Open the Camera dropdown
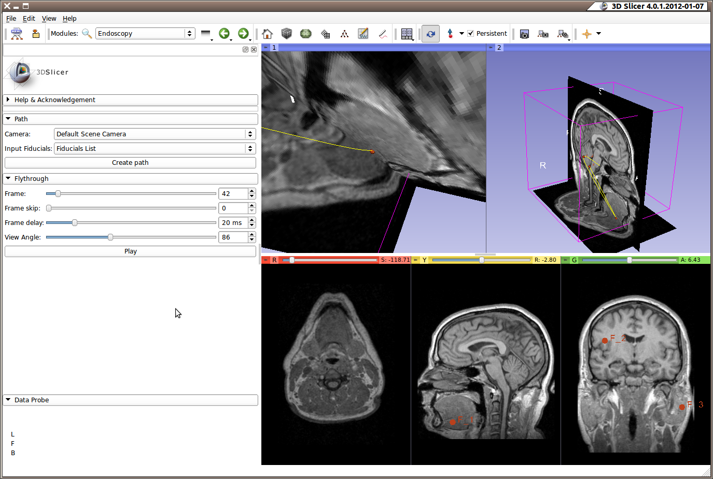Screen dimensions: 713x479 pos(155,134)
